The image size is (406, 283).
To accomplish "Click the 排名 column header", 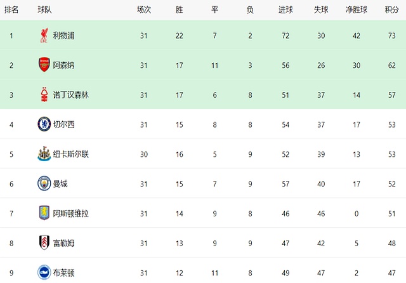I will coord(11,10).
